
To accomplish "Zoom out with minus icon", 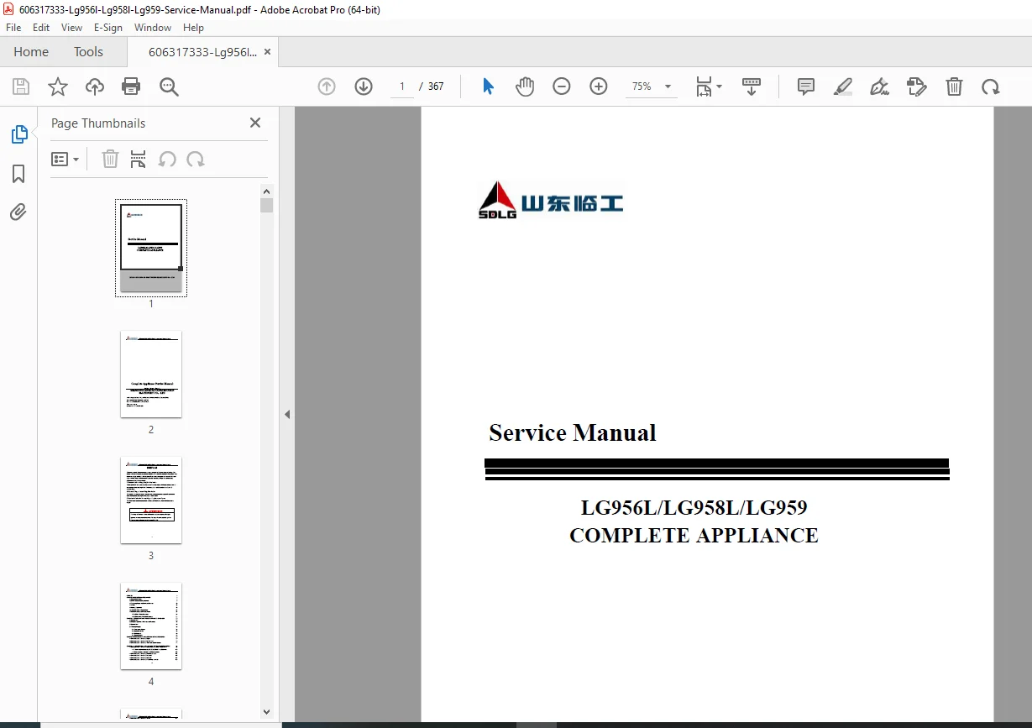I will point(562,86).
